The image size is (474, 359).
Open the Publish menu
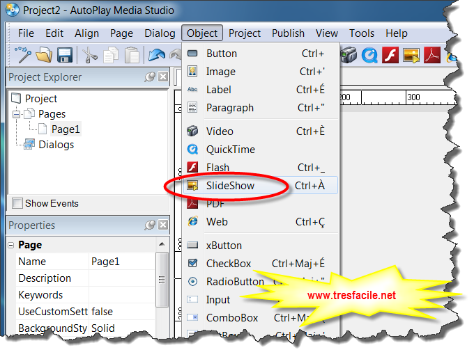[288, 33]
